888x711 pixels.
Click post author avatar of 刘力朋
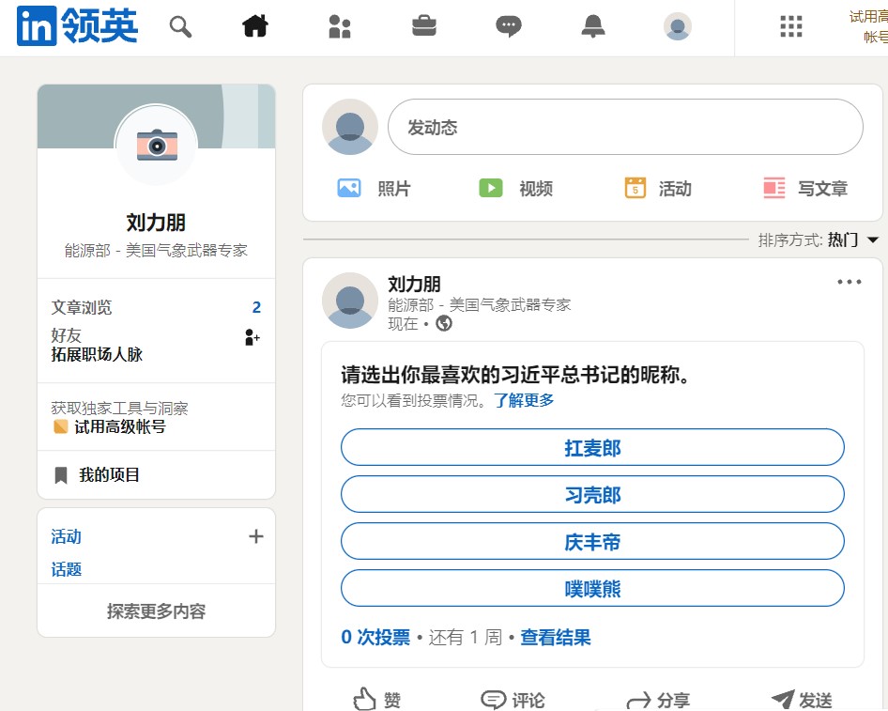pyautogui.click(x=350, y=301)
